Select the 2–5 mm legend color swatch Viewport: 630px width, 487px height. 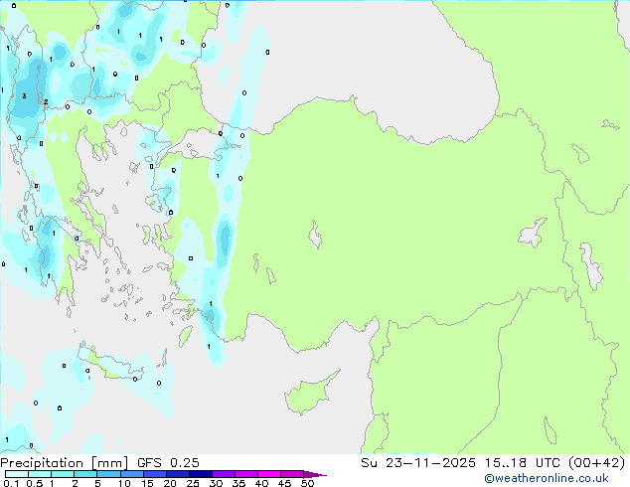pyautogui.click(x=85, y=474)
